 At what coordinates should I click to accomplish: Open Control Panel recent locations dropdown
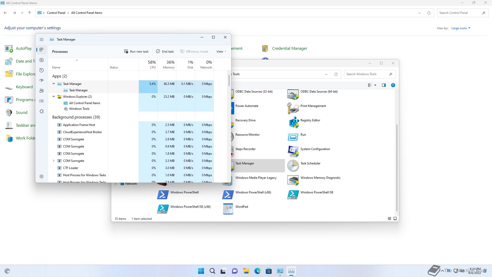click(22, 13)
